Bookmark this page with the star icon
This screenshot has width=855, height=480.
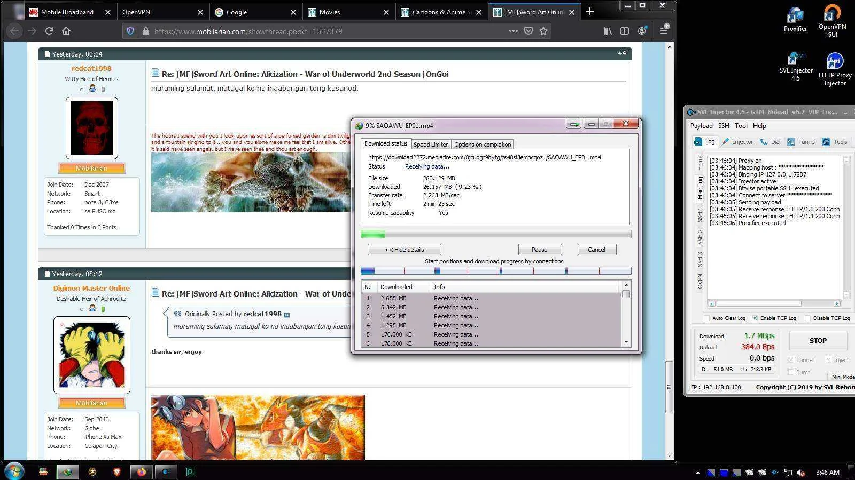click(543, 31)
